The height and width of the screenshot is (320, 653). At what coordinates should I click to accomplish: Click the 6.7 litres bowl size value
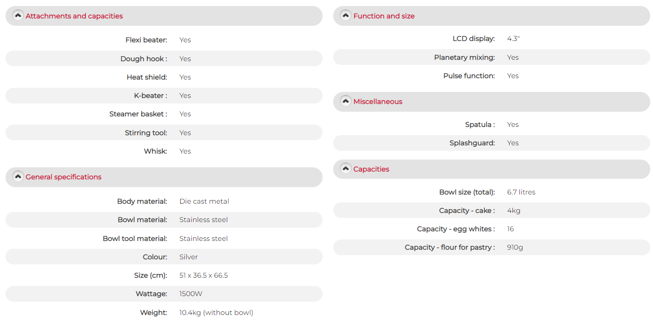click(x=521, y=192)
